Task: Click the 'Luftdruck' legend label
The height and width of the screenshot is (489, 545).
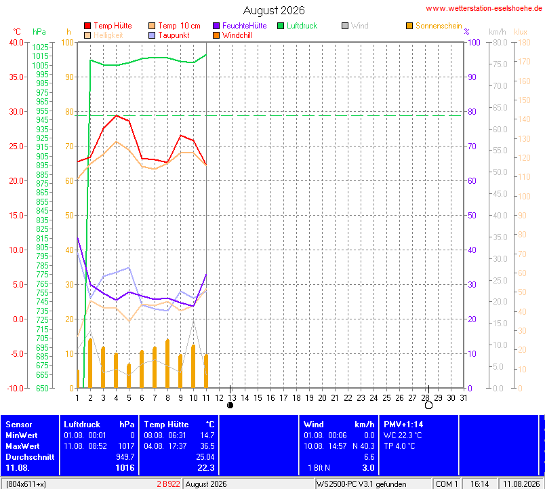Action: 302,26
